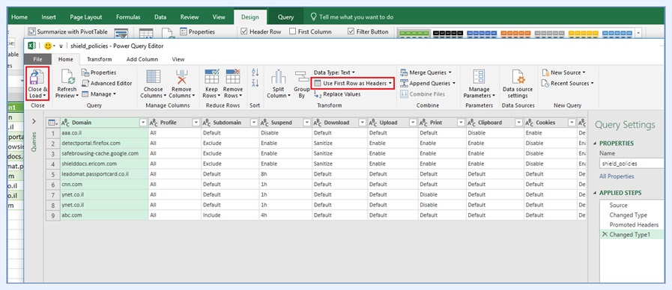Click the Remove Columns icon
This screenshot has height=290, width=672.
[182, 77]
